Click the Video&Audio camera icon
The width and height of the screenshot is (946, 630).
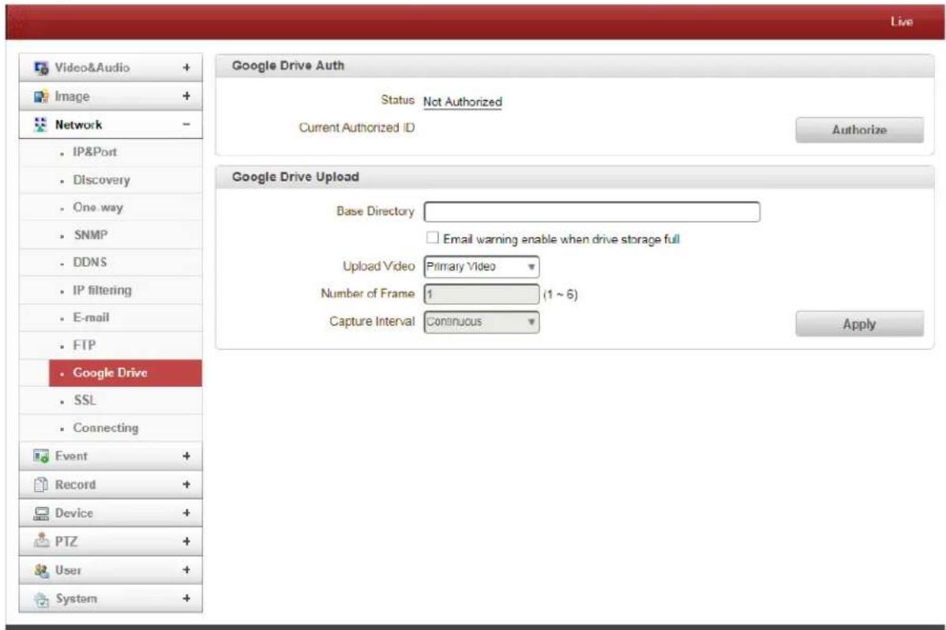41,68
